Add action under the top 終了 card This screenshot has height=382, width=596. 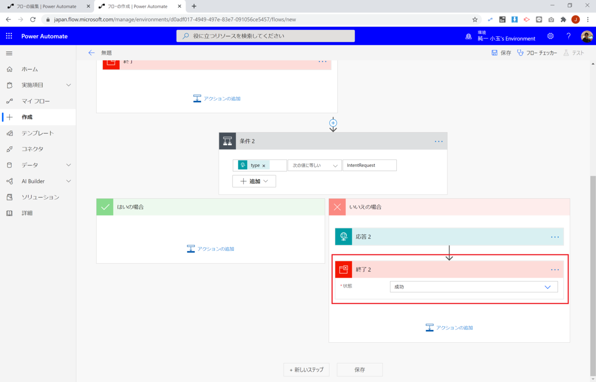pos(217,98)
